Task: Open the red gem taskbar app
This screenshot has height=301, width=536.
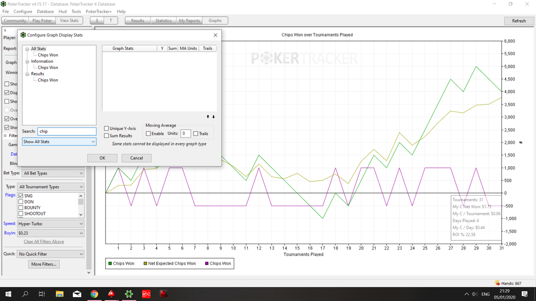Action: pyautogui.click(x=163, y=294)
